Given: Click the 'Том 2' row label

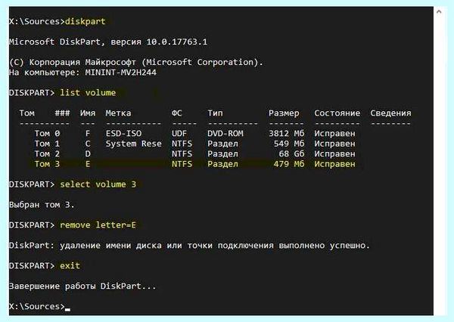Looking at the screenshot, I should [47, 154].
